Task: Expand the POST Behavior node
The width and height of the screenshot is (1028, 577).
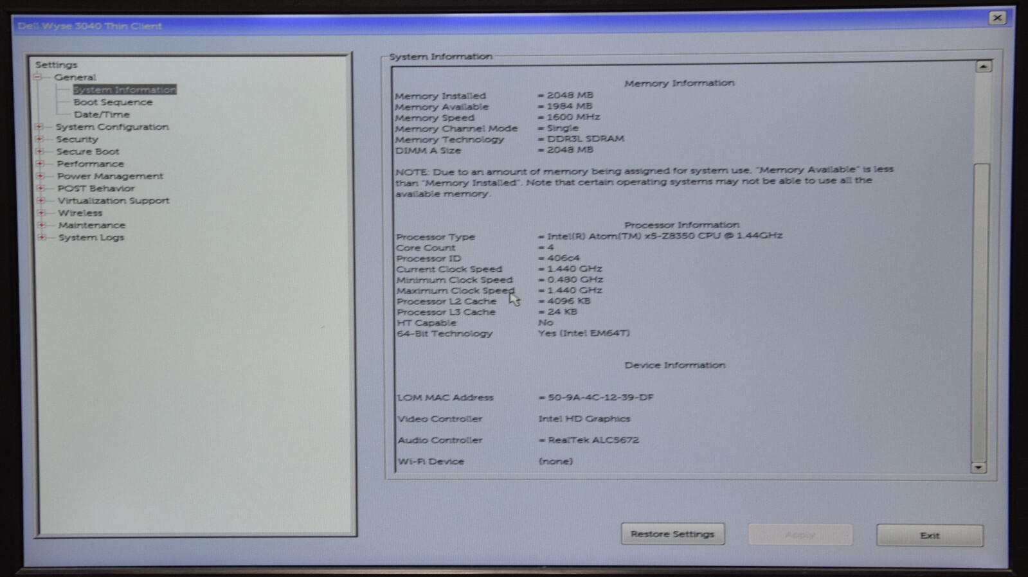Action: [x=41, y=188]
